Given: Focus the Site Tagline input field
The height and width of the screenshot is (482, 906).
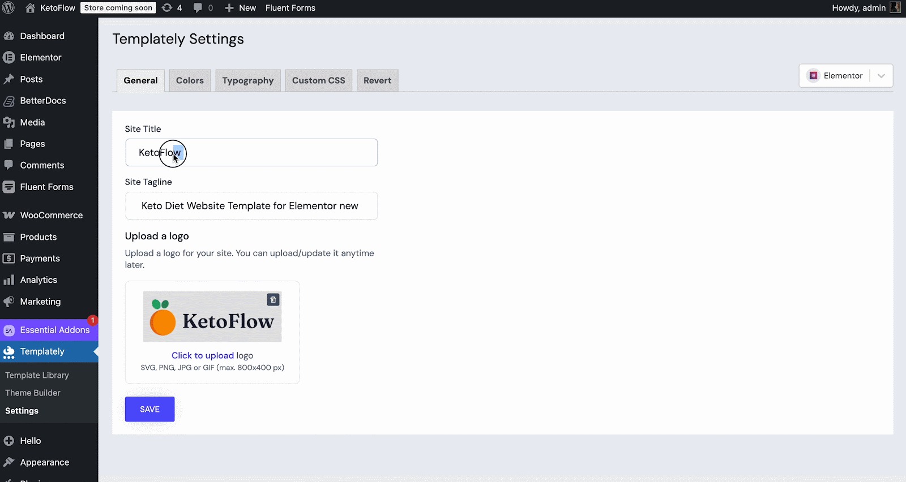Looking at the screenshot, I should 251,206.
